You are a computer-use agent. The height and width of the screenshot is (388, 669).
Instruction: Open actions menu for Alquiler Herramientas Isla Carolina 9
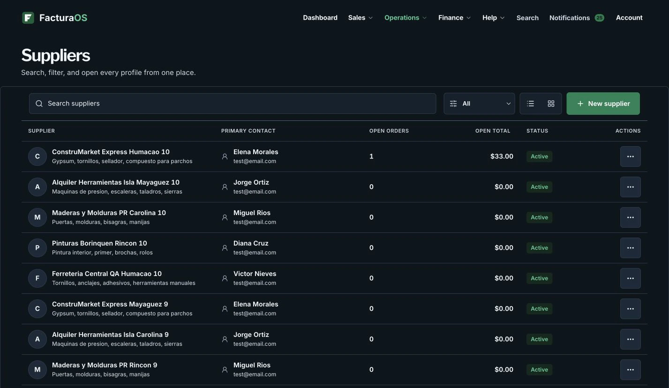pyautogui.click(x=630, y=339)
